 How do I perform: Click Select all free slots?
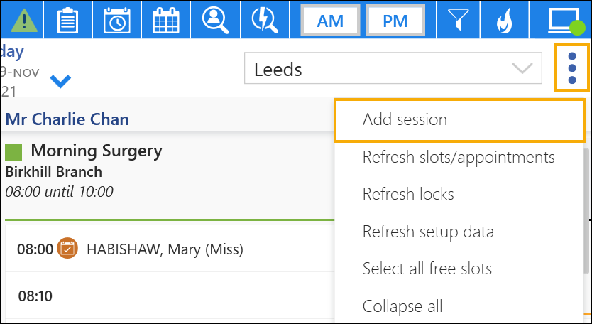pos(427,269)
